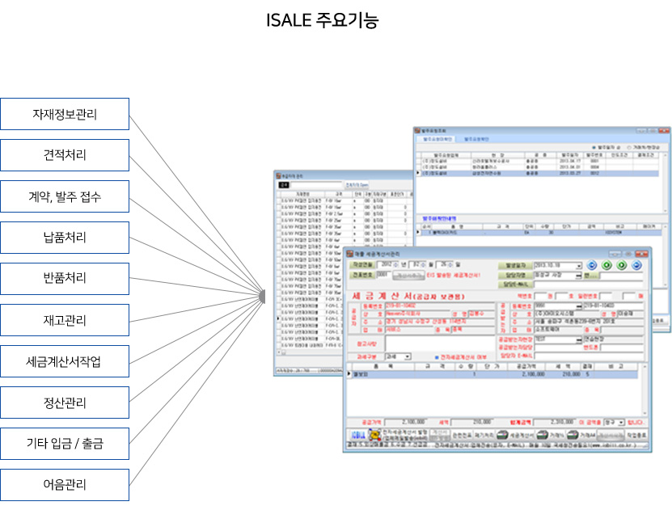Select the 발주일자 순 radio button
This screenshot has height=510, width=672.
point(594,147)
